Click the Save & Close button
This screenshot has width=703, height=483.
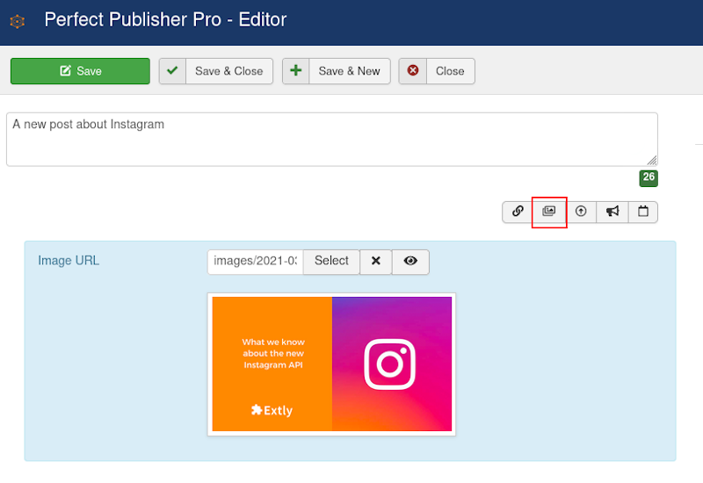pyautogui.click(x=216, y=71)
